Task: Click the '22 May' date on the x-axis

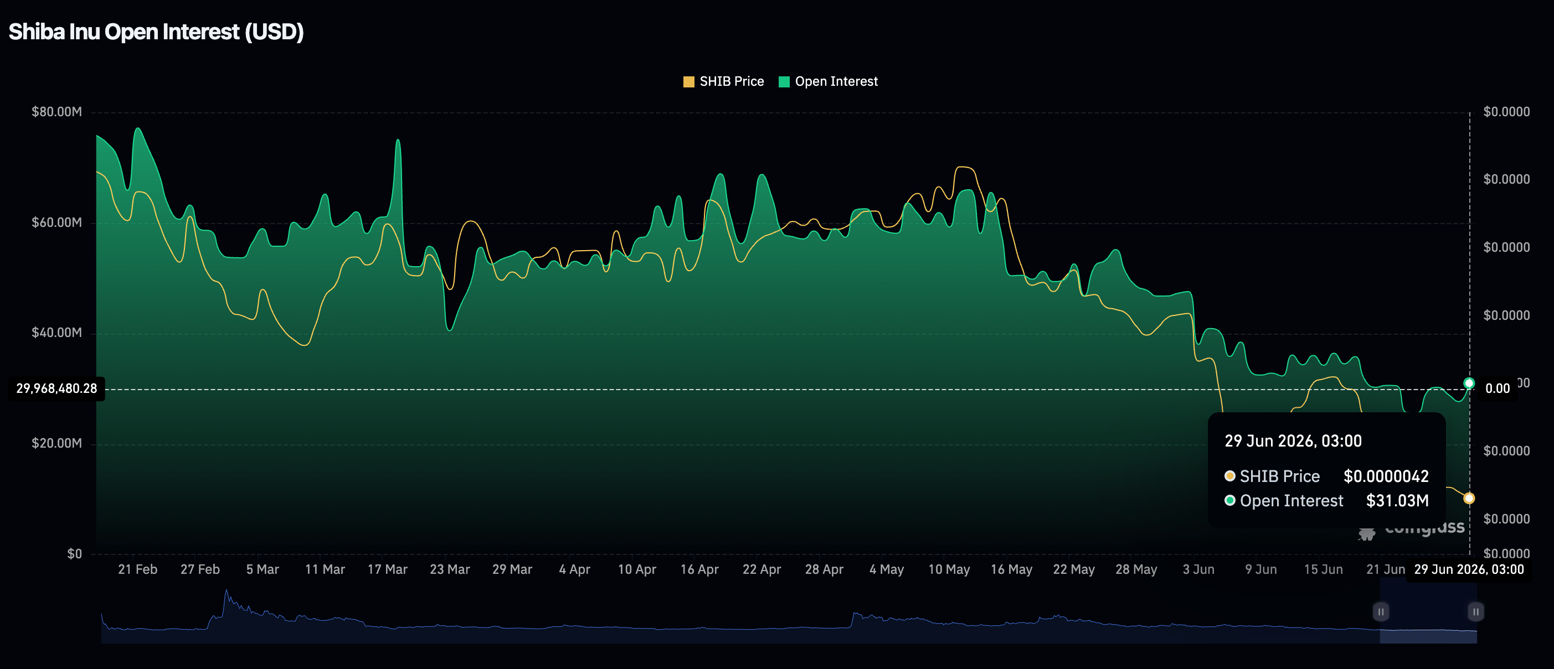Action: [x=1074, y=569]
